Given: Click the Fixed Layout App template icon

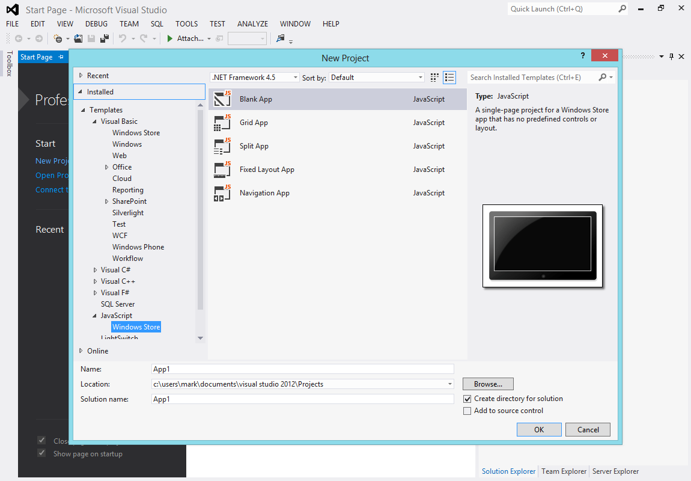Looking at the screenshot, I should click(222, 170).
